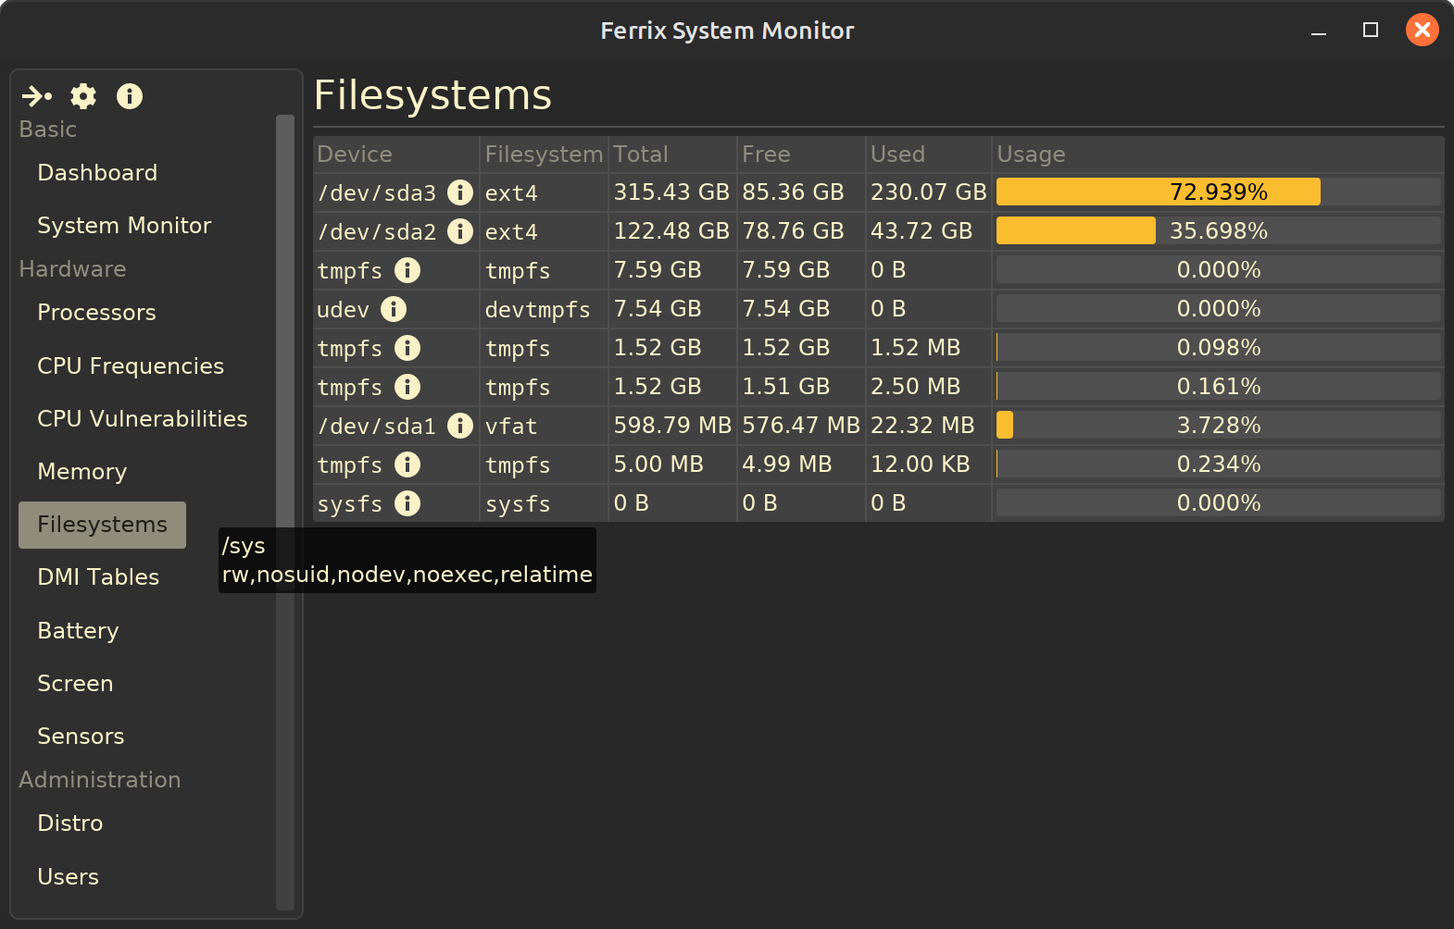Select DMI Tables from sidebar
This screenshot has width=1454, height=929.
point(98,577)
